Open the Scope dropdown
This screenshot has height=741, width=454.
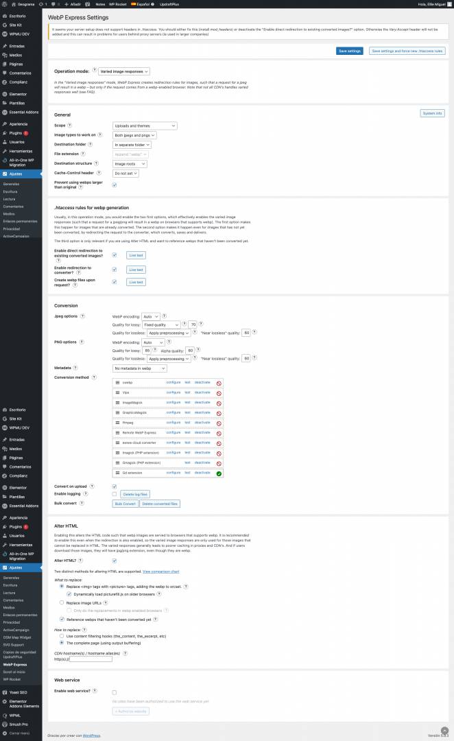(145, 126)
